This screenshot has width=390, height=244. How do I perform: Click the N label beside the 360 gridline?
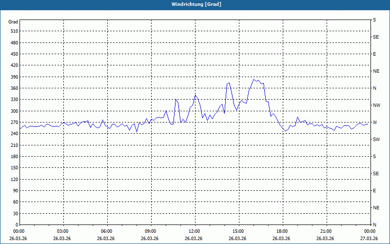[x=374, y=88]
